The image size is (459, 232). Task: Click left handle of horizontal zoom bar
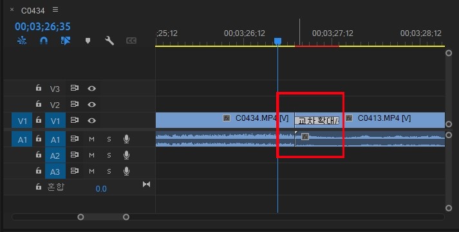pos(80,217)
